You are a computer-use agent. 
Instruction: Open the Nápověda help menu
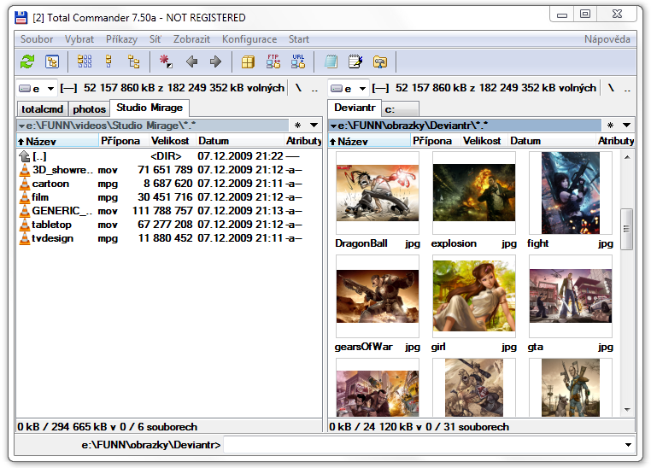point(607,39)
